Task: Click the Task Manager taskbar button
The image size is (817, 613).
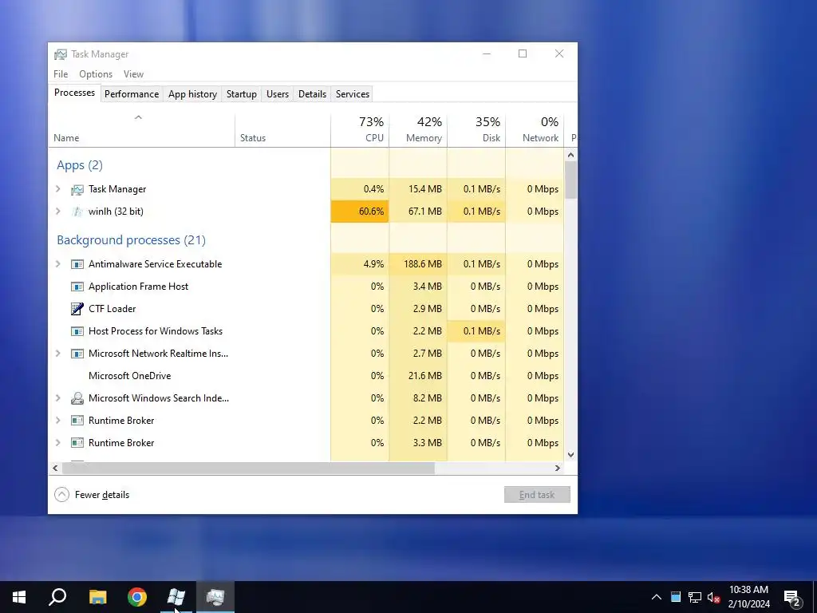Action: click(x=215, y=597)
